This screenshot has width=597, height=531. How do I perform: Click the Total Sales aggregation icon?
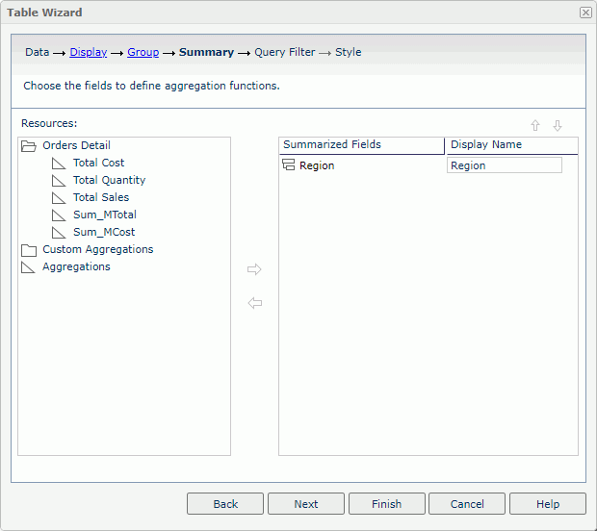[x=59, y=198]
